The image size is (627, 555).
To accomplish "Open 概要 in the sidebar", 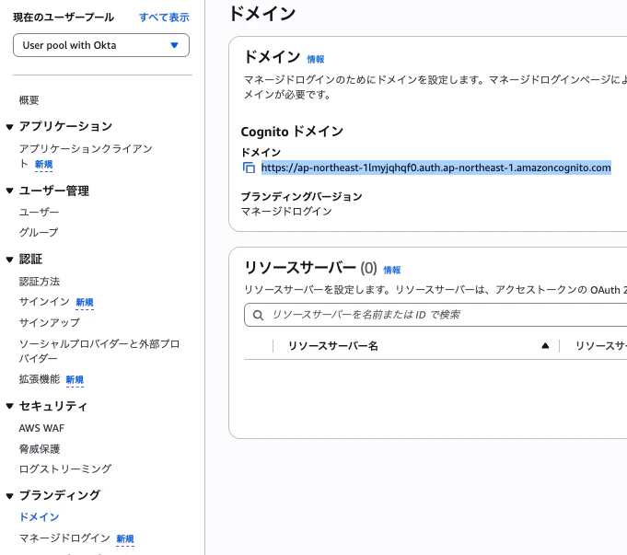I will (x=29, y=100).
